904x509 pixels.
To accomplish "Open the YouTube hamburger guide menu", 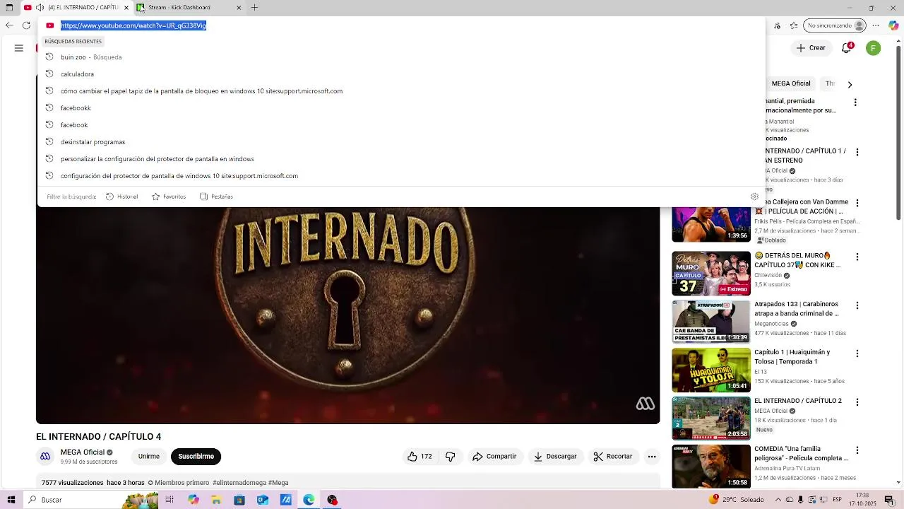I will (19, 48).
